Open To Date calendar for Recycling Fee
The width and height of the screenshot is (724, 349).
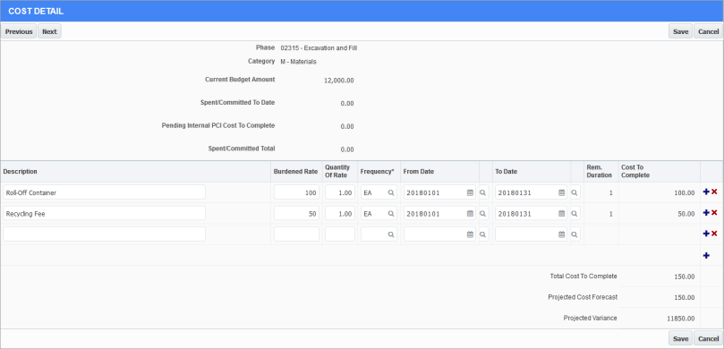click(x=561, y=214)
